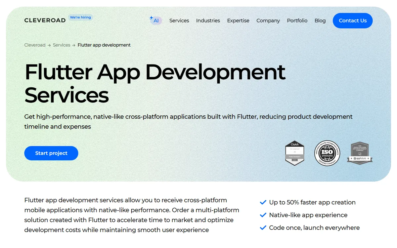This screenshot has width=397, height=248.
Task: Go to the Portfolio page
Action: point(297,21)
